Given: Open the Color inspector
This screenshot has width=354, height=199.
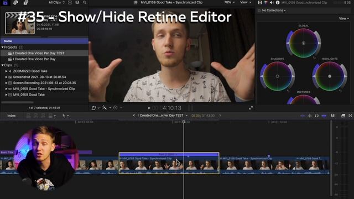Looking at the screenshot, I should click(x=265, y=2).
